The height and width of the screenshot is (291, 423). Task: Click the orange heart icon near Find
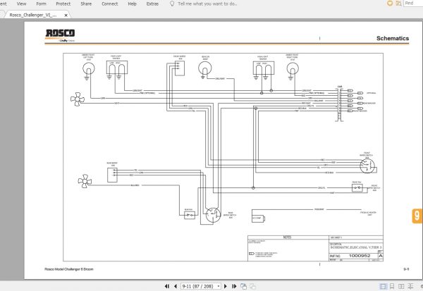[x=390, y=4]
